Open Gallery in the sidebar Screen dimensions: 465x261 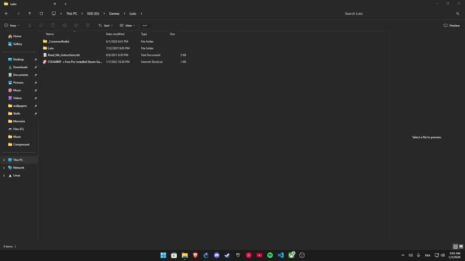point(18,44)
